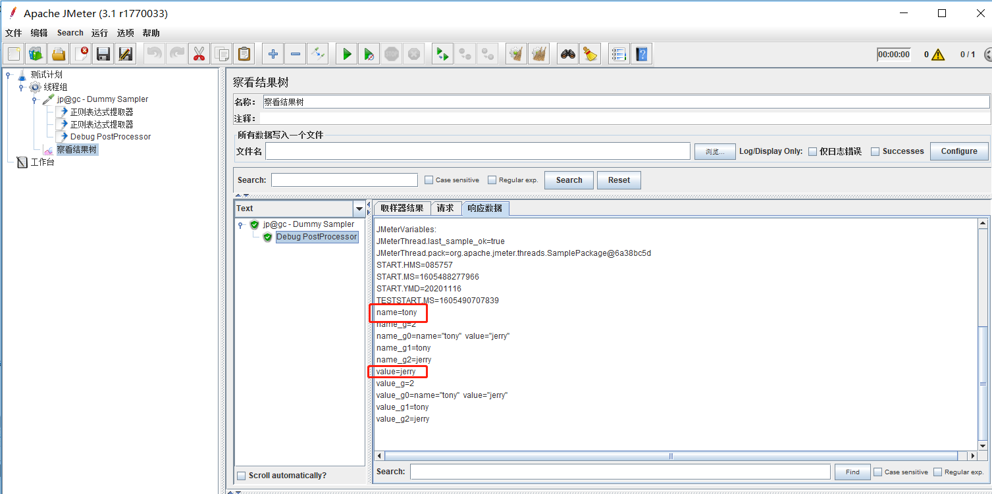The image size is (992, 494).
Task: Click the Reset Search brush icon
Action: click(590, 54)
